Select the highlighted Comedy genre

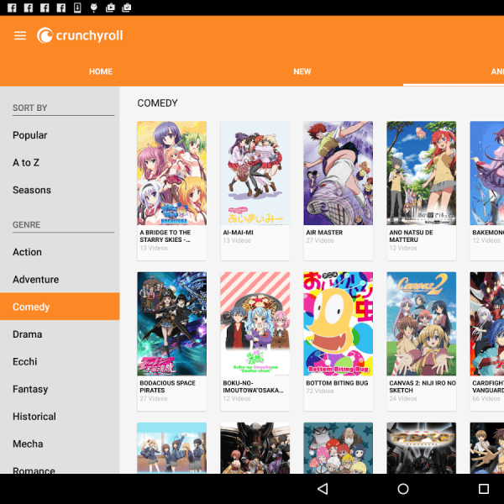(60, 307)
